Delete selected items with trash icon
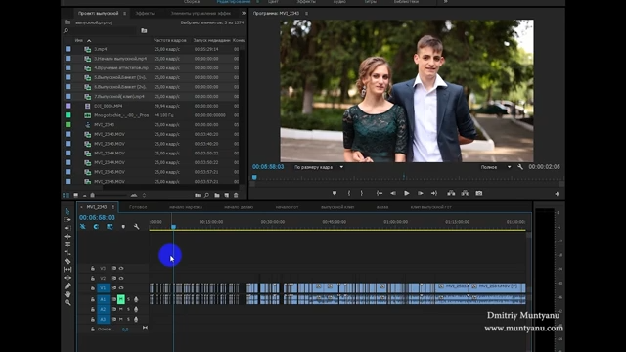 click(x=236, y=195)
